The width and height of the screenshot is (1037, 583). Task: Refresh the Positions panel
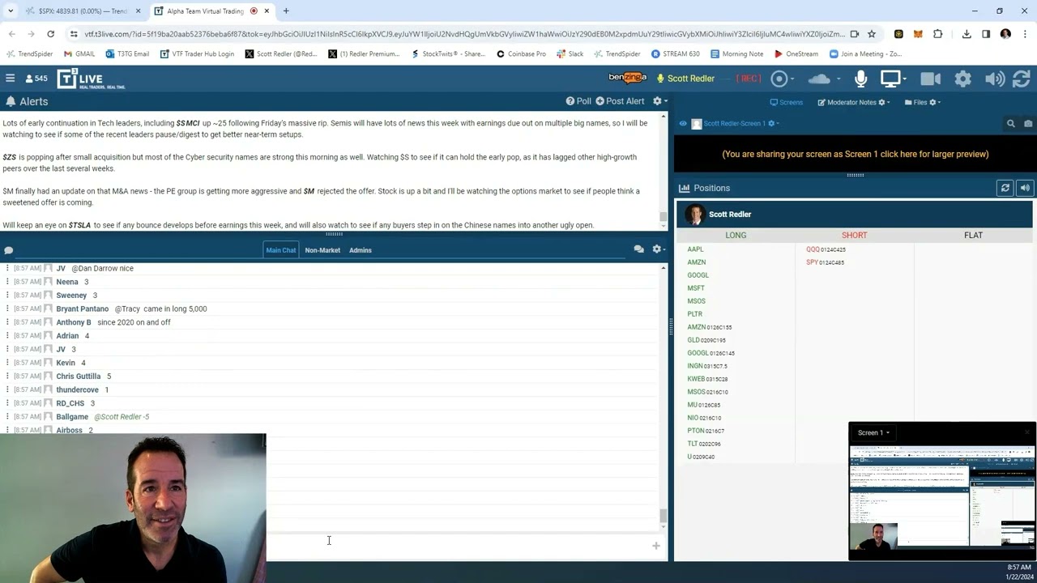coord(1005,188)
